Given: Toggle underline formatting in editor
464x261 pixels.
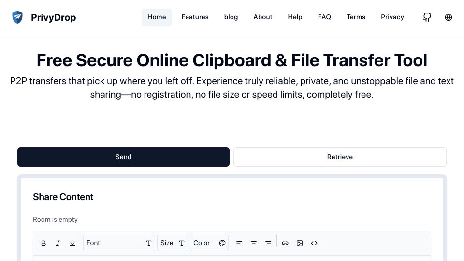Looking at the screenshot, I should pos(72,243).
